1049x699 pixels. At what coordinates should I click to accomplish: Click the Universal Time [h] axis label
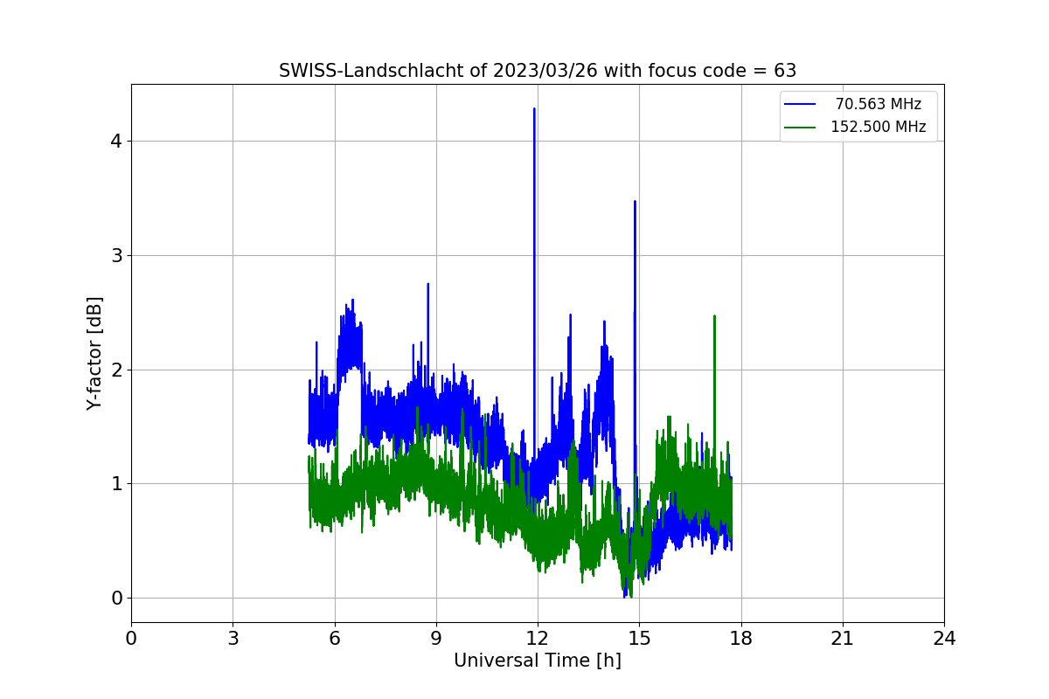coord(537,661)
